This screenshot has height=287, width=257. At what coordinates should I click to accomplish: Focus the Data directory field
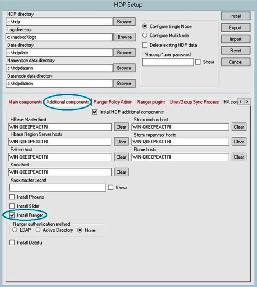pyautogui.click(x=59, y=53)
